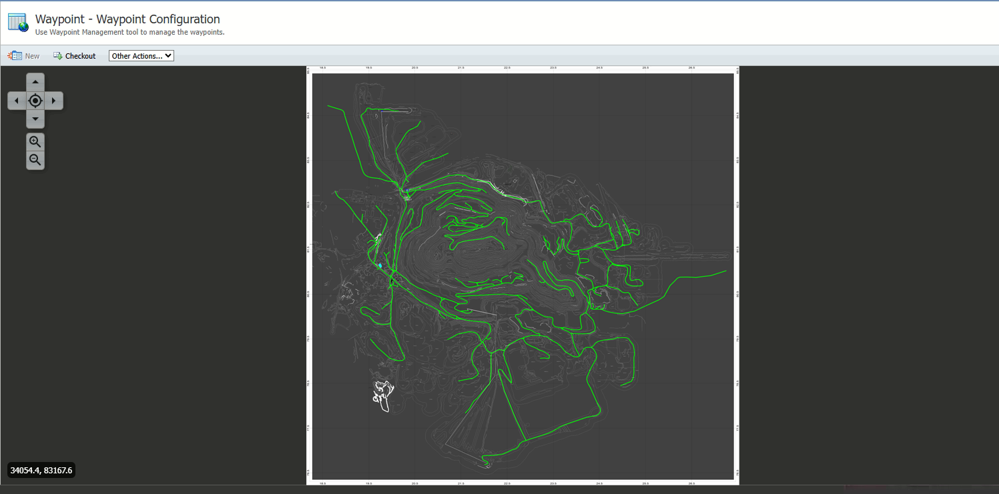Recenter the map using the crosshair button
999x494 pixels.
(x=35, y=101)
